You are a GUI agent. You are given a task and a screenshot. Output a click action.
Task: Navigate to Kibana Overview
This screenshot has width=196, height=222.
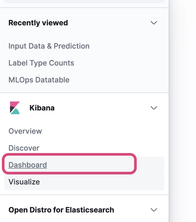(25, 131)
